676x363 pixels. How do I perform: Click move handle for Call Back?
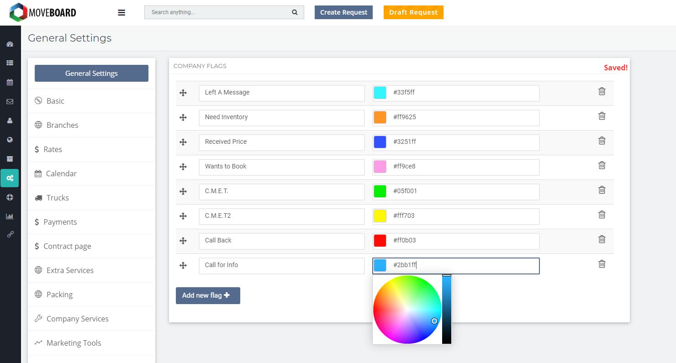(183, 241)
